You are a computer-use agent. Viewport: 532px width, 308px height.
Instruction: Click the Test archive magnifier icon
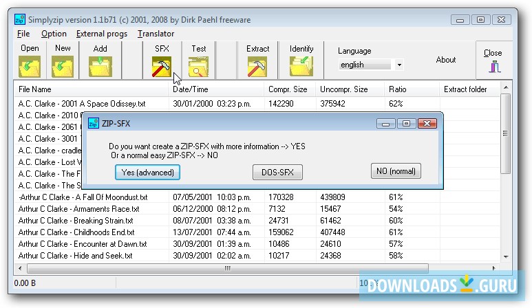[x=198, y=67]
